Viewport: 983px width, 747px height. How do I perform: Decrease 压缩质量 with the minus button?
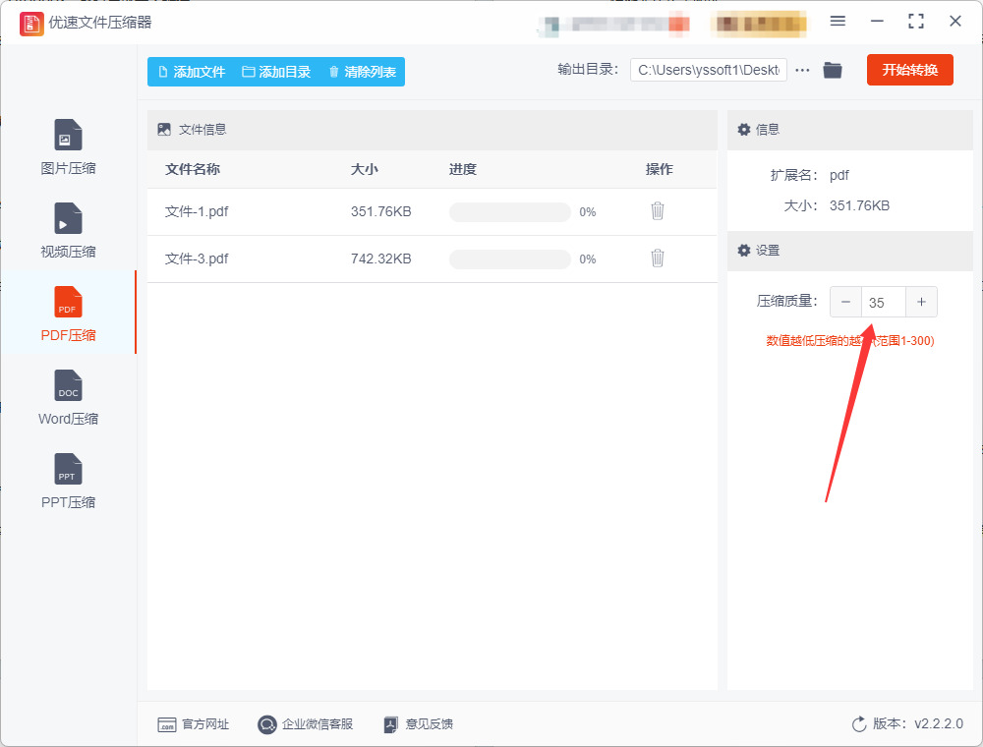[x=845, y=302]
